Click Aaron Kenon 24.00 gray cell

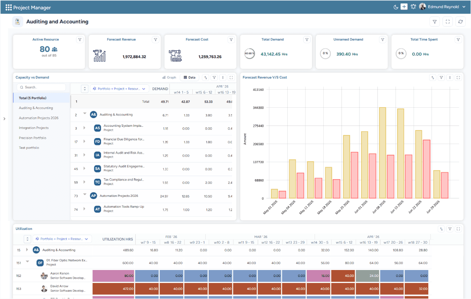368,276
